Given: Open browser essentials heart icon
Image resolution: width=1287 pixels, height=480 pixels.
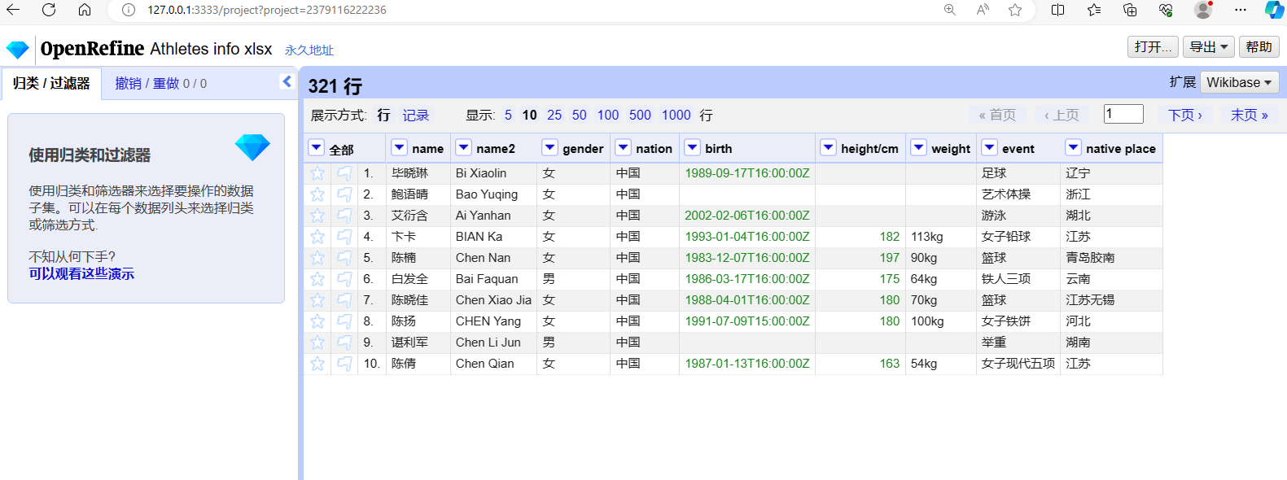Looking at the screenshot, I should point(1166,10).
